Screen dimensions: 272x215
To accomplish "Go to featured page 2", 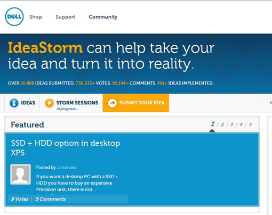I will tap(222, 125).
